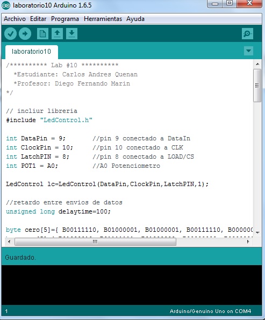Open the Programa menu
Viewport: 265px width, 320px height.
[x=65, y=19]
